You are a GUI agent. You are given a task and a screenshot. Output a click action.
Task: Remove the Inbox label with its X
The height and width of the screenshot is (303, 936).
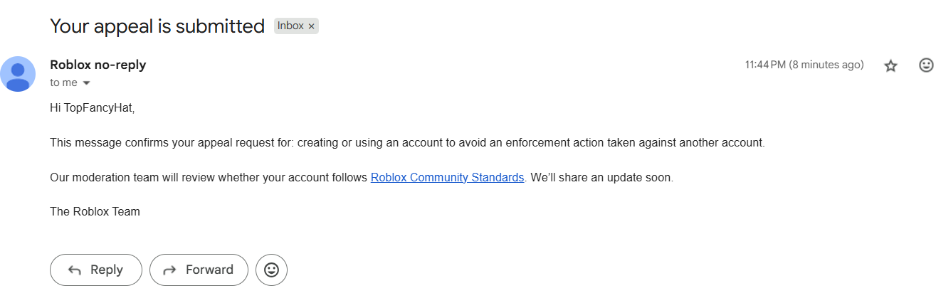click(311, 26)
